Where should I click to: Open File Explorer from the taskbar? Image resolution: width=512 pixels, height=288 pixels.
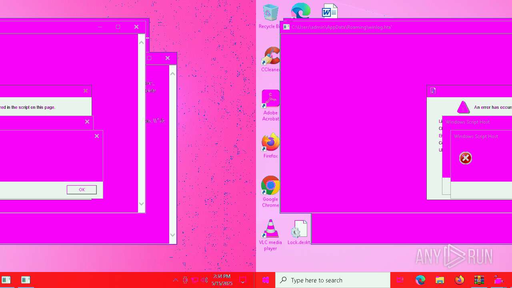440,280
